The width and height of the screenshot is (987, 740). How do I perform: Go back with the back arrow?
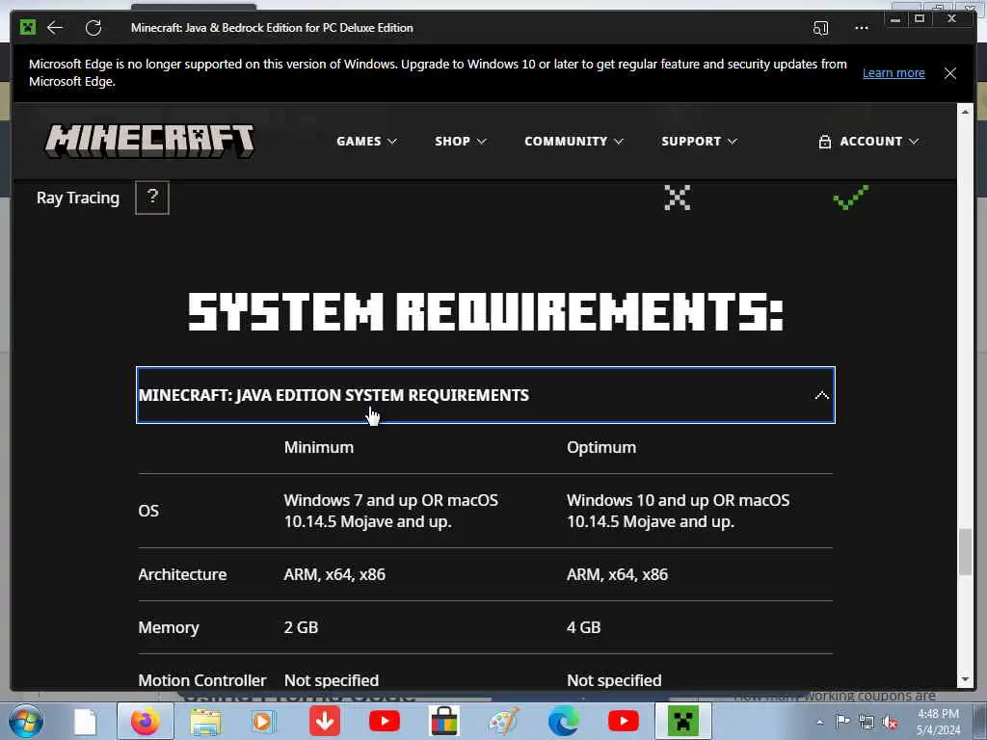[x=55, y=28]
